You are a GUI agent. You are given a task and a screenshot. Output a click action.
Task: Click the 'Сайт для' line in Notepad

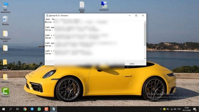pyautogui.click(x=50, y=43)
